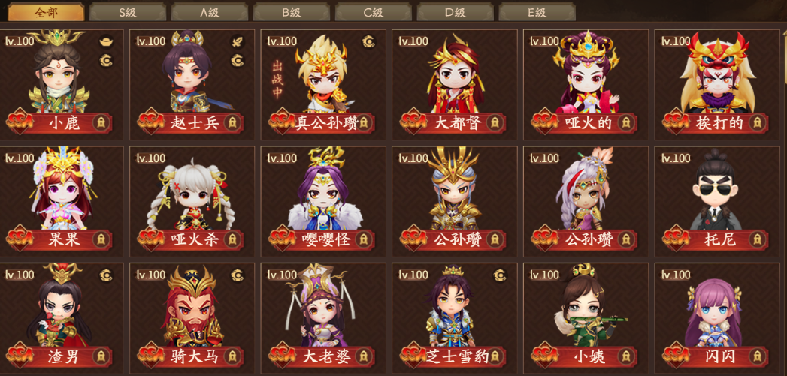Screen dimensions: 787x376
Task: Toggle the lock icon on 赵士兵 card
Action: (232, 122)
